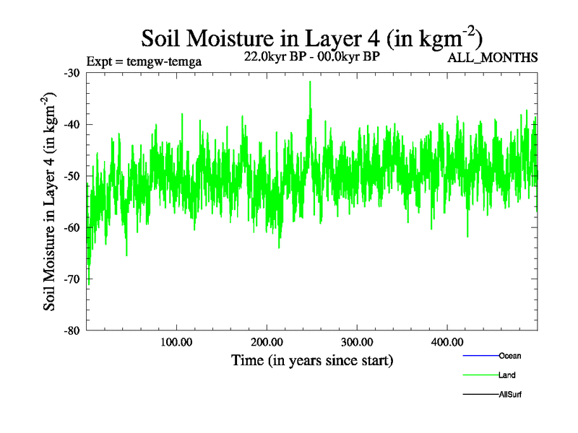Click the -50 y-axis tick label
The width and height of the screenshot is (578, 433).
(x=72, y=176)
